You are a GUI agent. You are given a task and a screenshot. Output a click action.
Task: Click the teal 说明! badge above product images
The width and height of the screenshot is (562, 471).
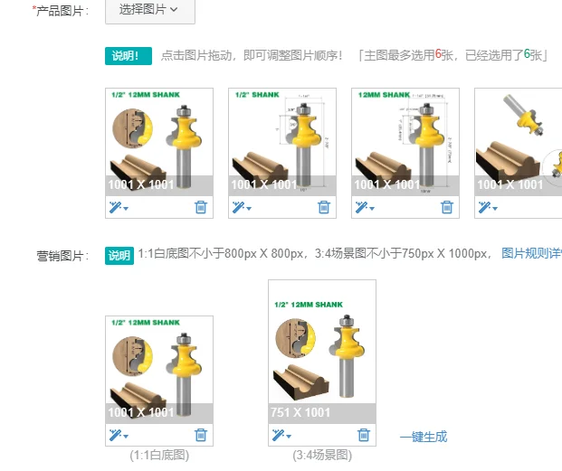[129, 56]
